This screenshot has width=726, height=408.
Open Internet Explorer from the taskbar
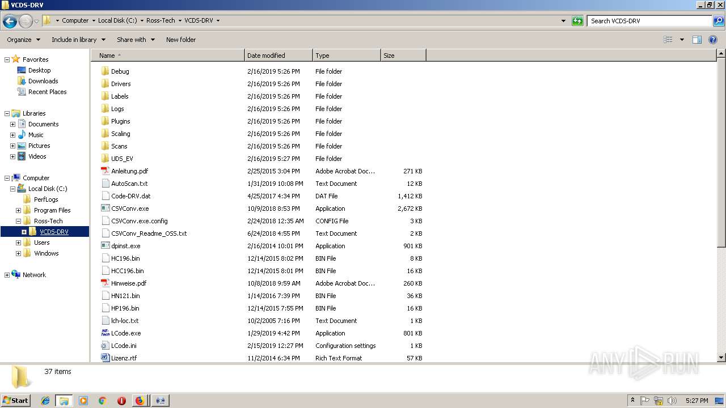coord(45,401)
